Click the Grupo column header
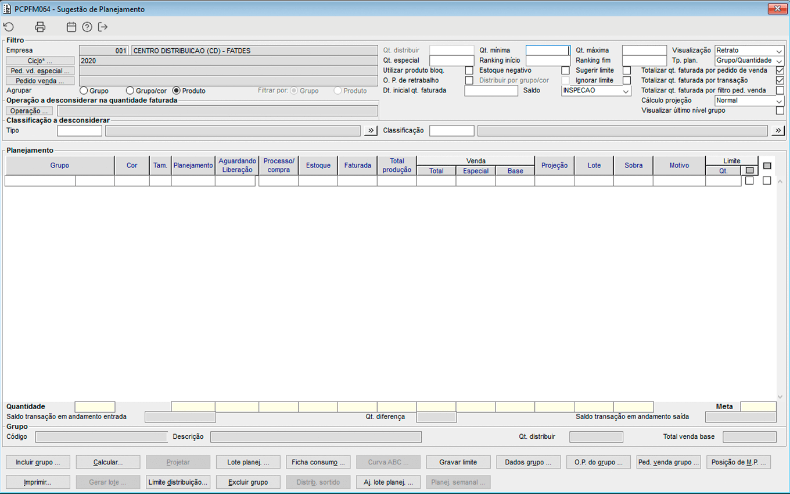The height and width of the screenshot is (494, 790). click(x=59, y=166)
